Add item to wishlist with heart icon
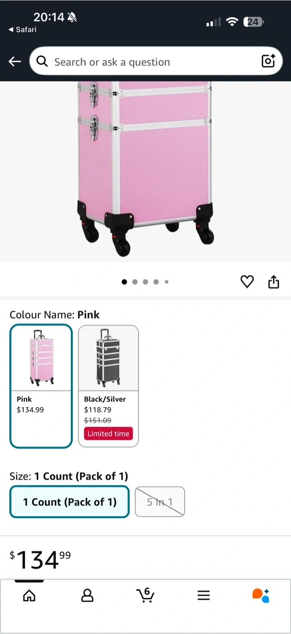 (247, 282)
